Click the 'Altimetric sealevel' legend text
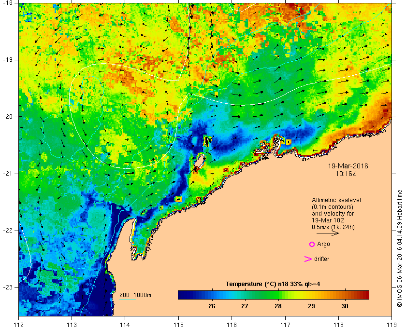This screenshot has height=328, width=406. pyautogui.click(x=336, y=200)
